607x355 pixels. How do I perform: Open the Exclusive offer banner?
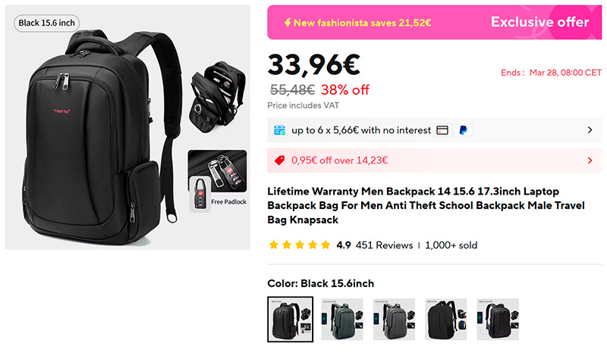pyautogui.click(x=434, y=23)
